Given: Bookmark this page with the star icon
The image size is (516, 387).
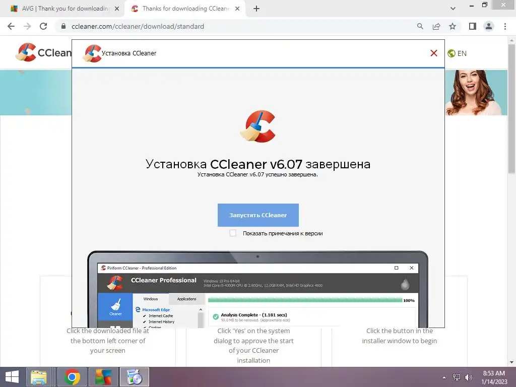Looking at the screenshot, I should [x=453, y=26].
